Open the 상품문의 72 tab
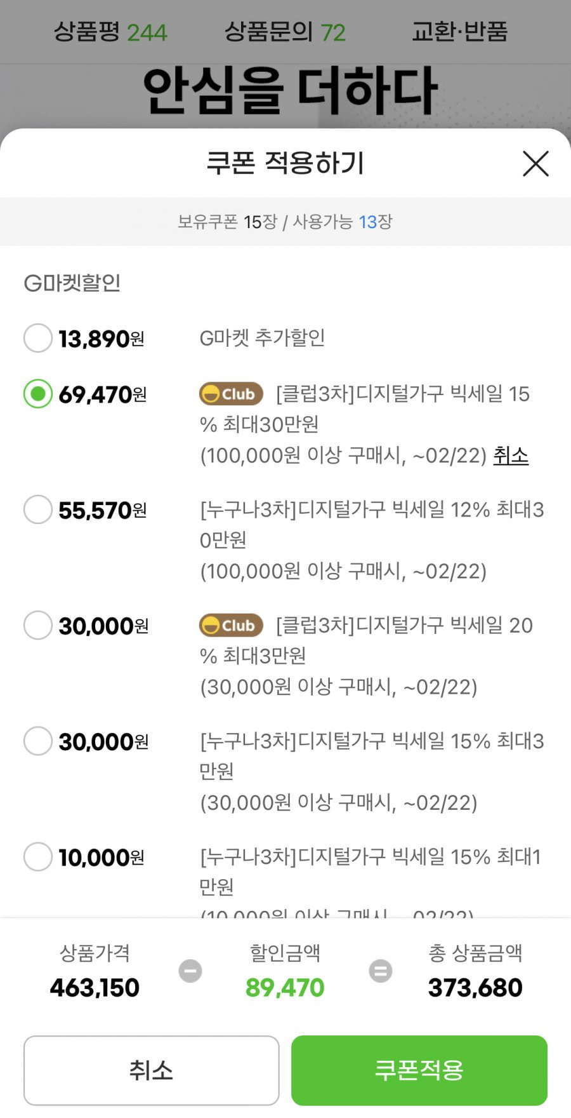Viewport: 571px width, 1118px height. pos(285,32)
